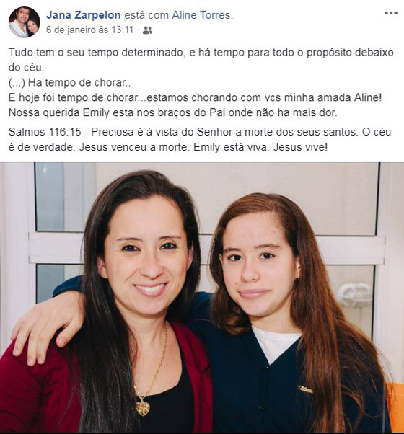Open Jana Zarpelon's round profile picture
404x434 pixels.
point(25,22)
